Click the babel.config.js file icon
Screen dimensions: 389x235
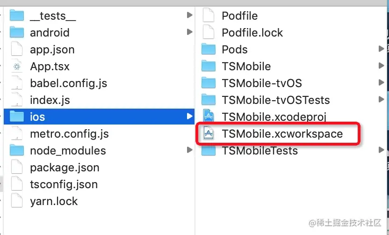17,83
